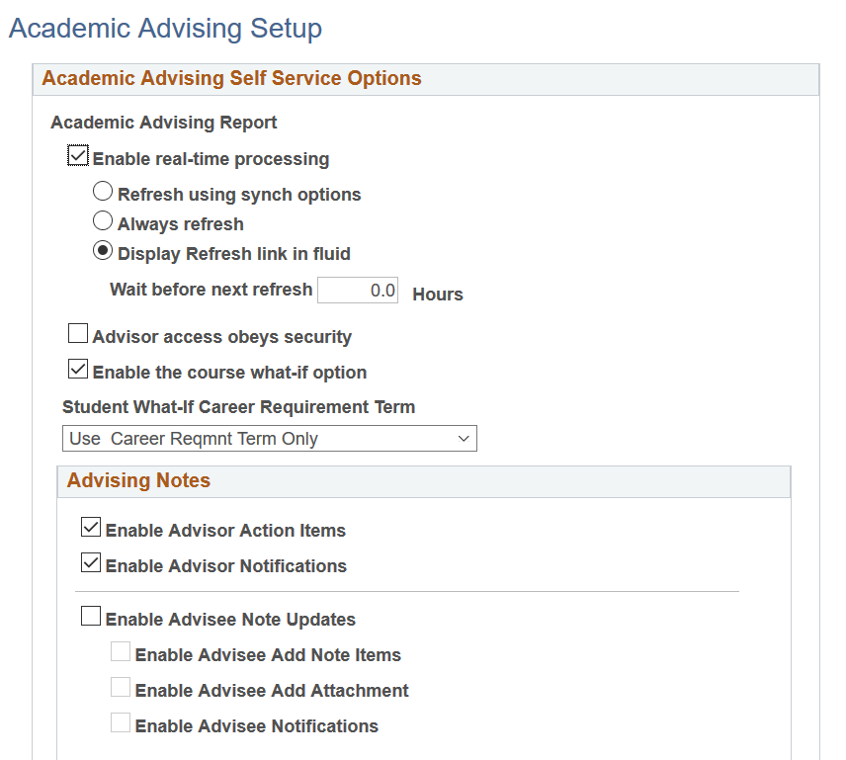
Task: Select Display Refresh link in fluid
Action: point(102,252)
